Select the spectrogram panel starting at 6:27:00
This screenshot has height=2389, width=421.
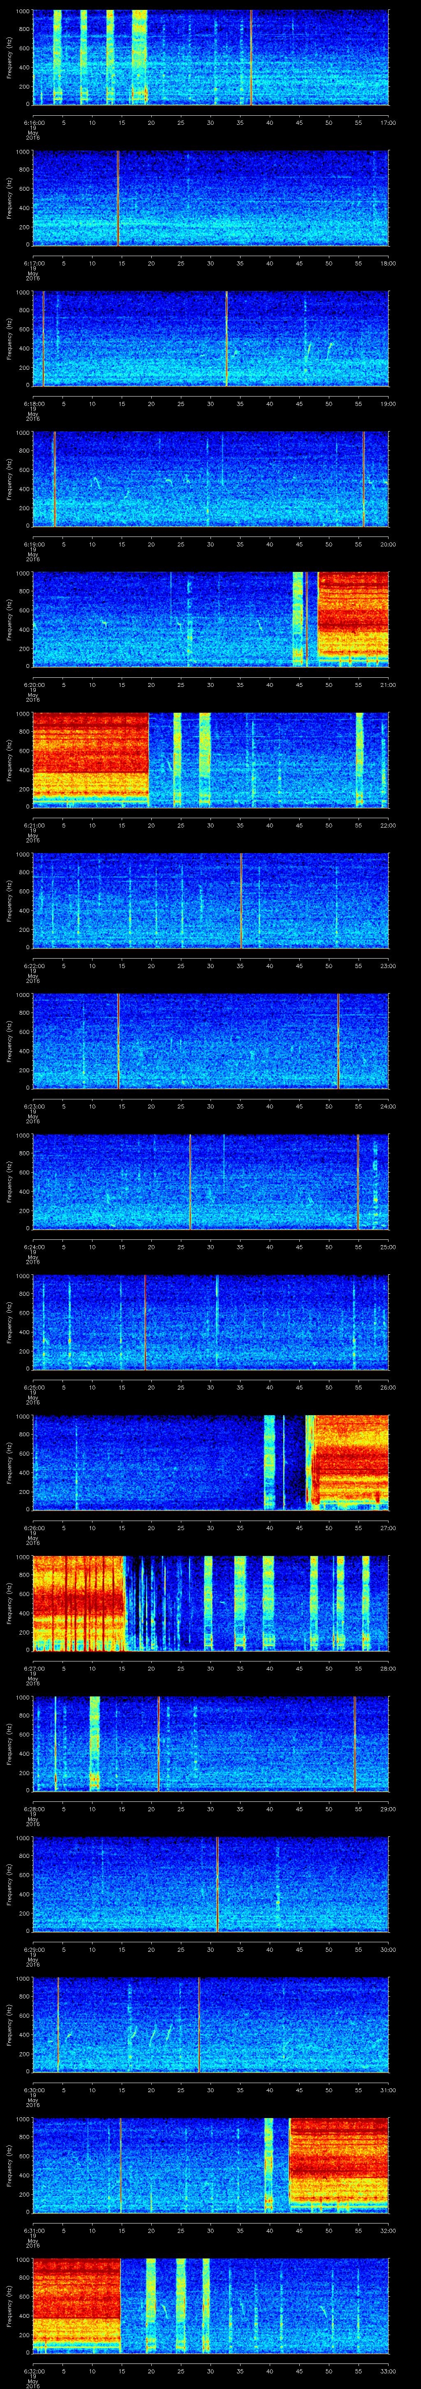click(211, 1603)
